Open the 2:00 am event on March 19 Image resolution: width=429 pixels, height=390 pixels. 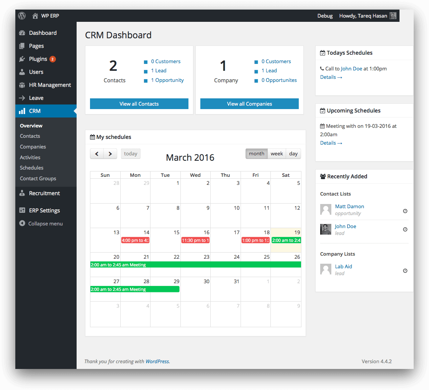click(286, 240)
